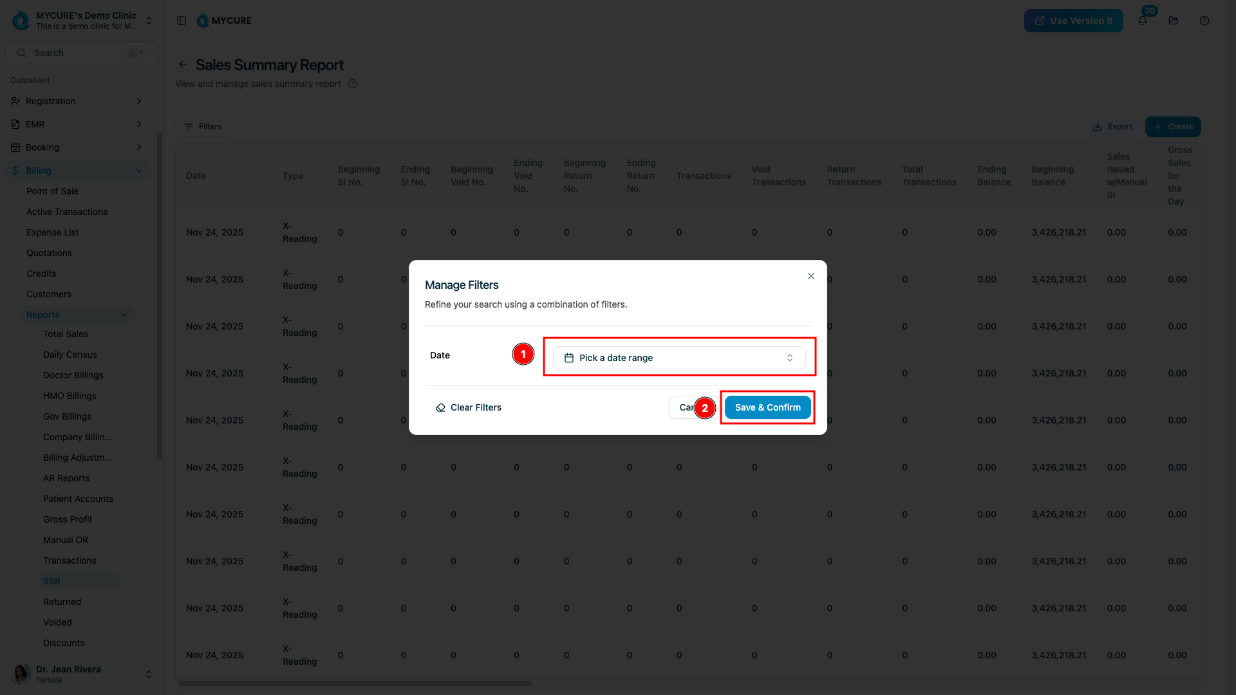Close the Manage Filters dialog

811,276
